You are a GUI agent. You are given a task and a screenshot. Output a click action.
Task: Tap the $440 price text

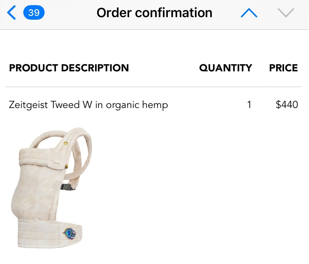(x=286, y=105)
